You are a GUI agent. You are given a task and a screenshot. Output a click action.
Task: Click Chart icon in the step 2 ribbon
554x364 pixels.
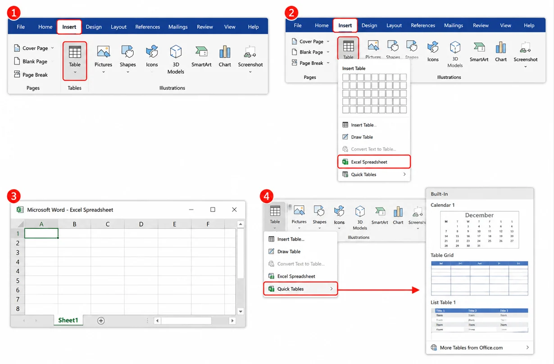[501, 47]
